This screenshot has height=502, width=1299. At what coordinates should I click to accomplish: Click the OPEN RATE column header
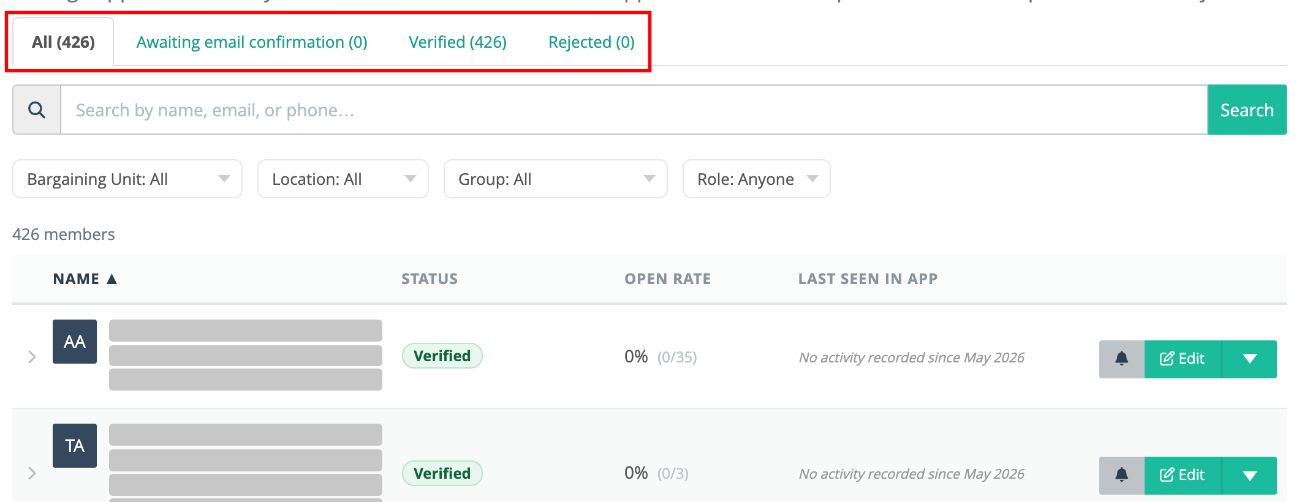point(668,279)
